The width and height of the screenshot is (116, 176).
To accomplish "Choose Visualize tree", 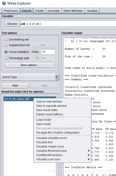I will pos(62,142).
